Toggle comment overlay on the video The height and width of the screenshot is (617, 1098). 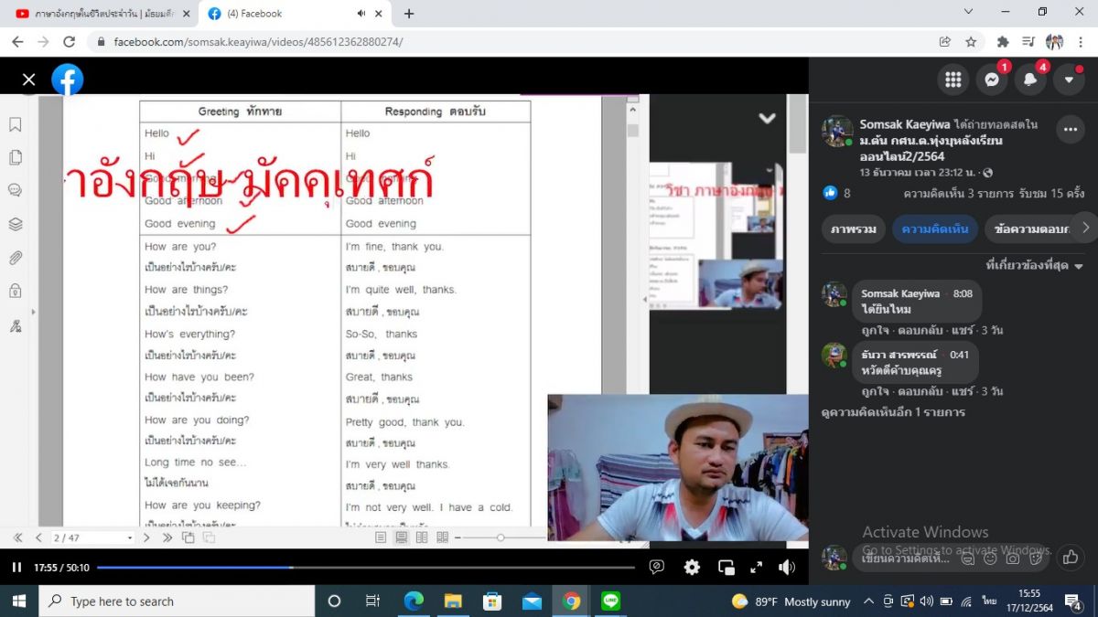point(656,568)
